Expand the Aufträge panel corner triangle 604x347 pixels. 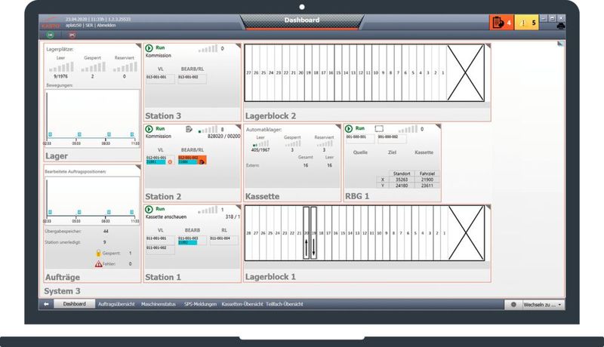click(x=138, y=167)
